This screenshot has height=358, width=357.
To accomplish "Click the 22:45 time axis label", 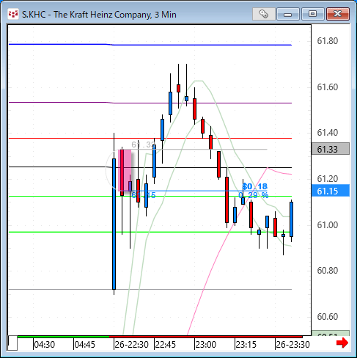I will point(166,345).
